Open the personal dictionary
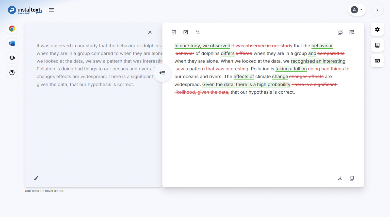Image resolution: width=390 pixels, height=217 pixels. 377,45
